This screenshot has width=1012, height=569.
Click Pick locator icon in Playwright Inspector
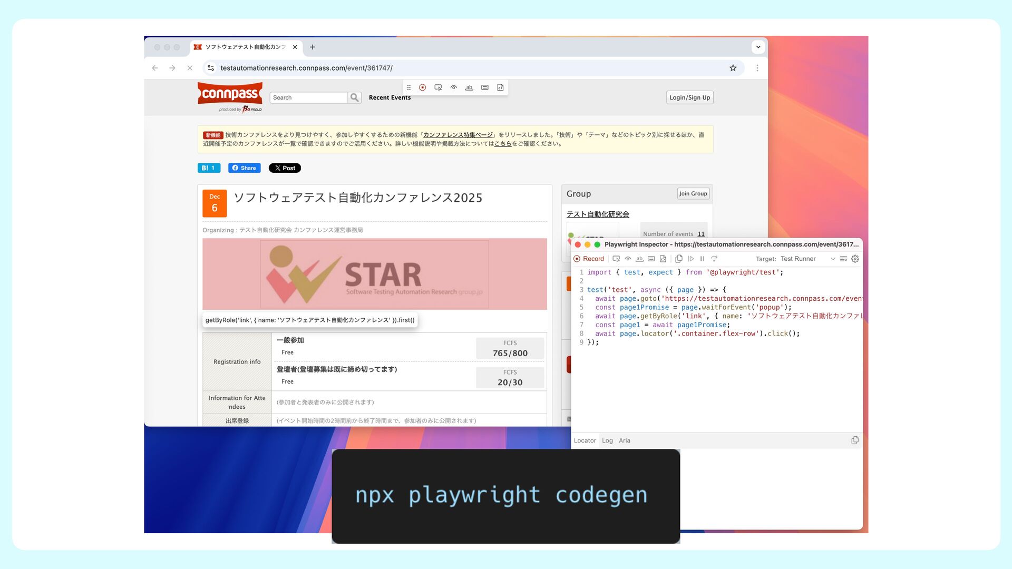(616, 259)
